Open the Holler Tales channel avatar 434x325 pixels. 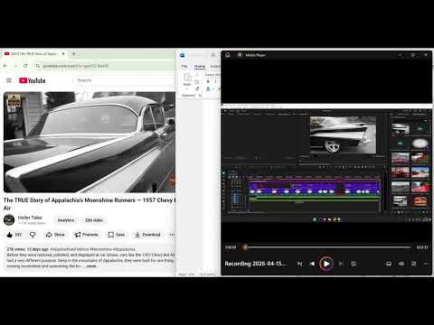pyautogui.click(x=9, y=219)
